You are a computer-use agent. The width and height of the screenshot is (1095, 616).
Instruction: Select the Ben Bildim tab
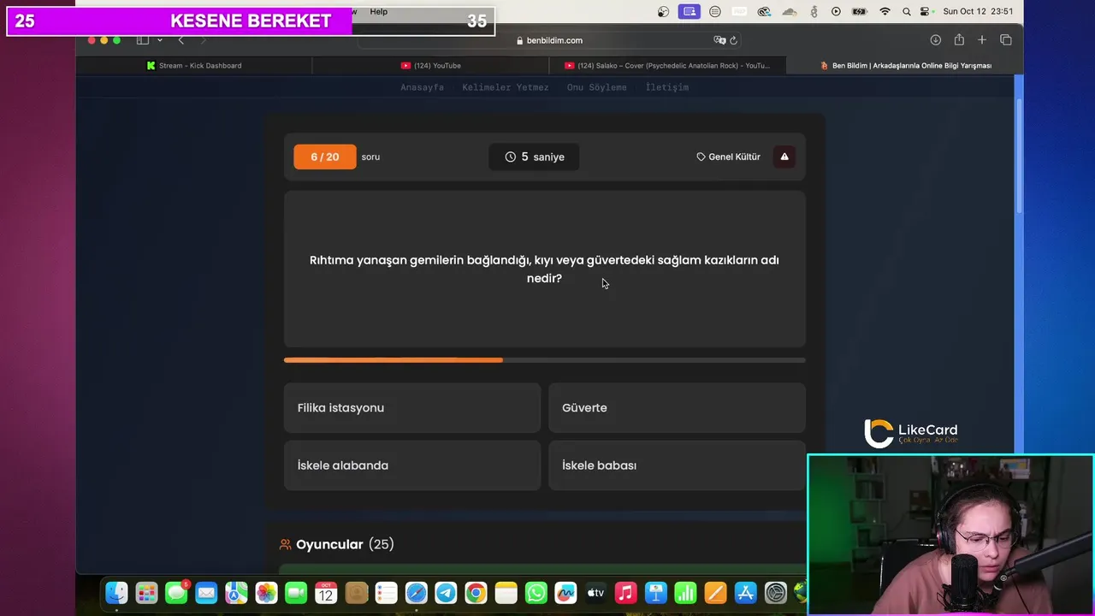(904, 65)
